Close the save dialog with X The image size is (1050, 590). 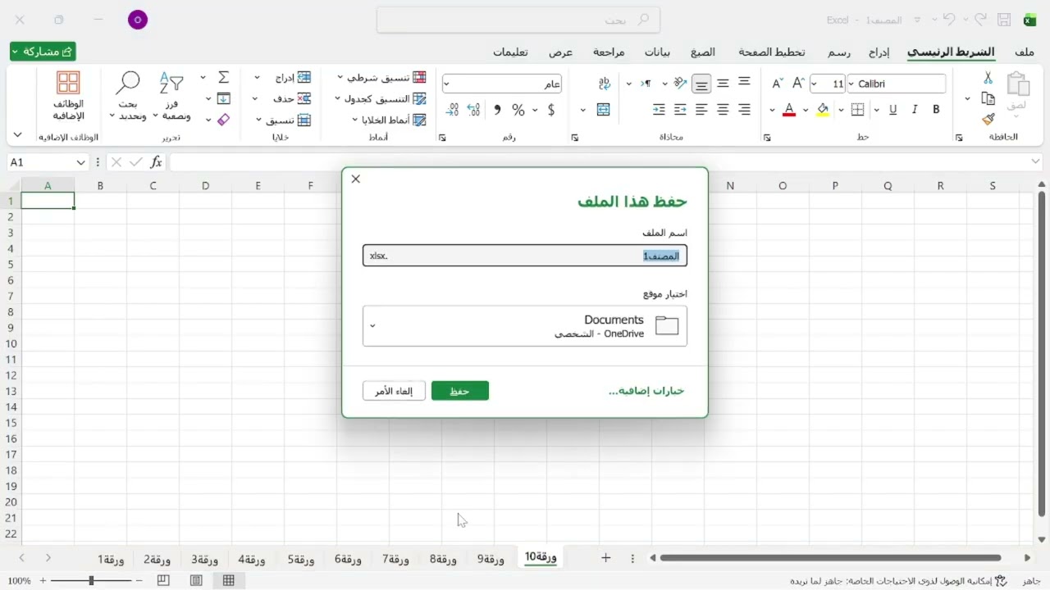(x=355, y=179)
